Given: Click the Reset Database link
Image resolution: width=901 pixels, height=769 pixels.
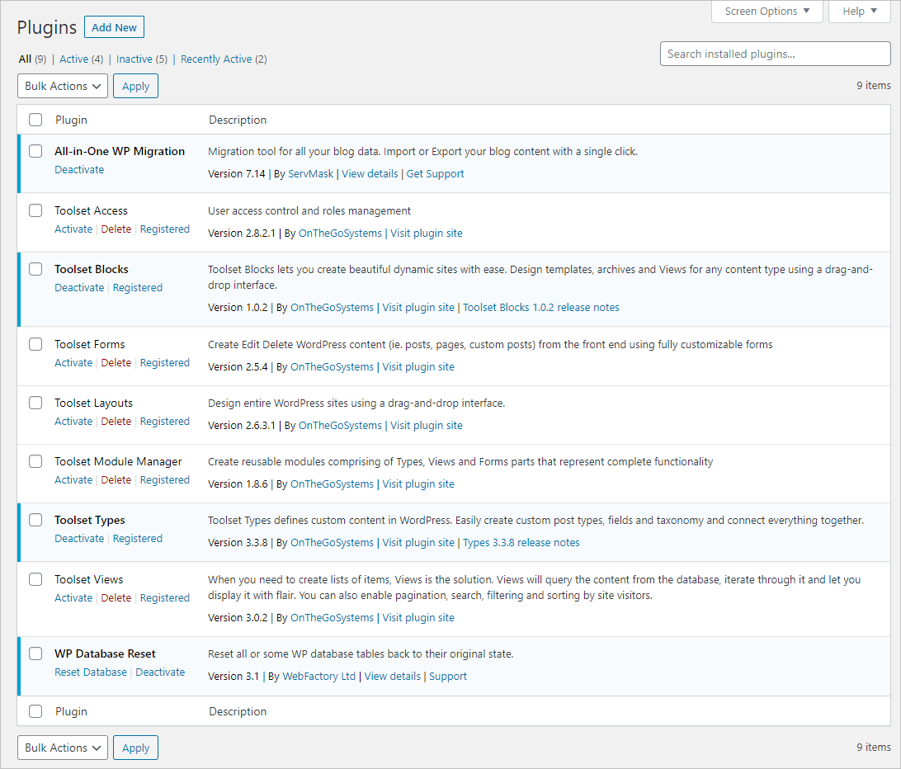Looking at the screenshot, I should [x=91, y=672].
